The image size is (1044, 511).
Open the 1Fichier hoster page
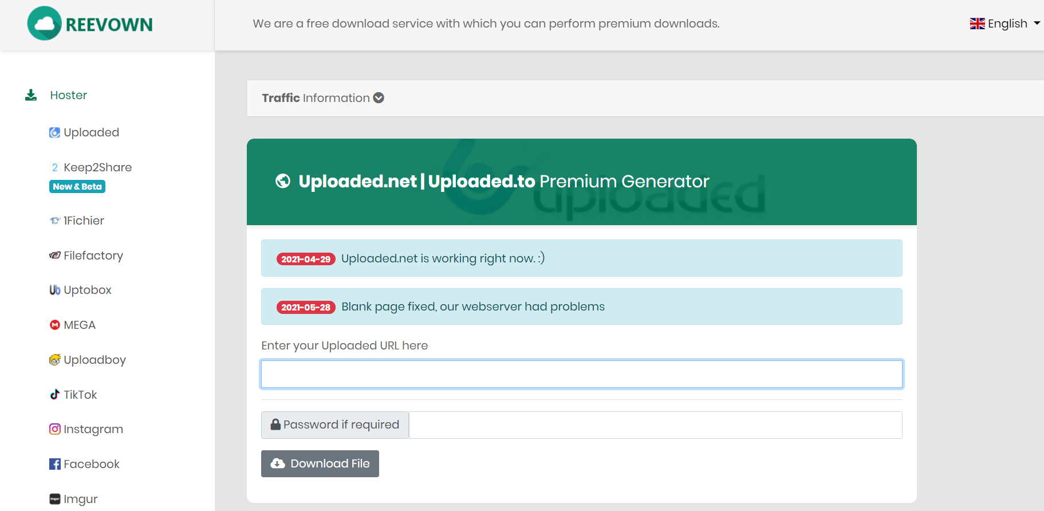(84, 221)
